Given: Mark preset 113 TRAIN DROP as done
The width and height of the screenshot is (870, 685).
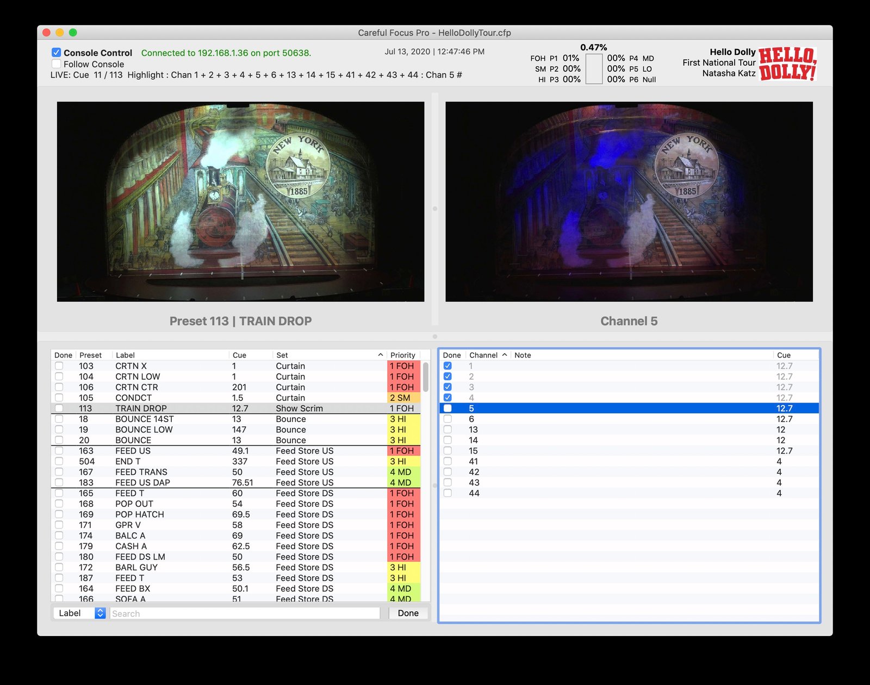Looking at the screenshot, I should pos(59,408).
